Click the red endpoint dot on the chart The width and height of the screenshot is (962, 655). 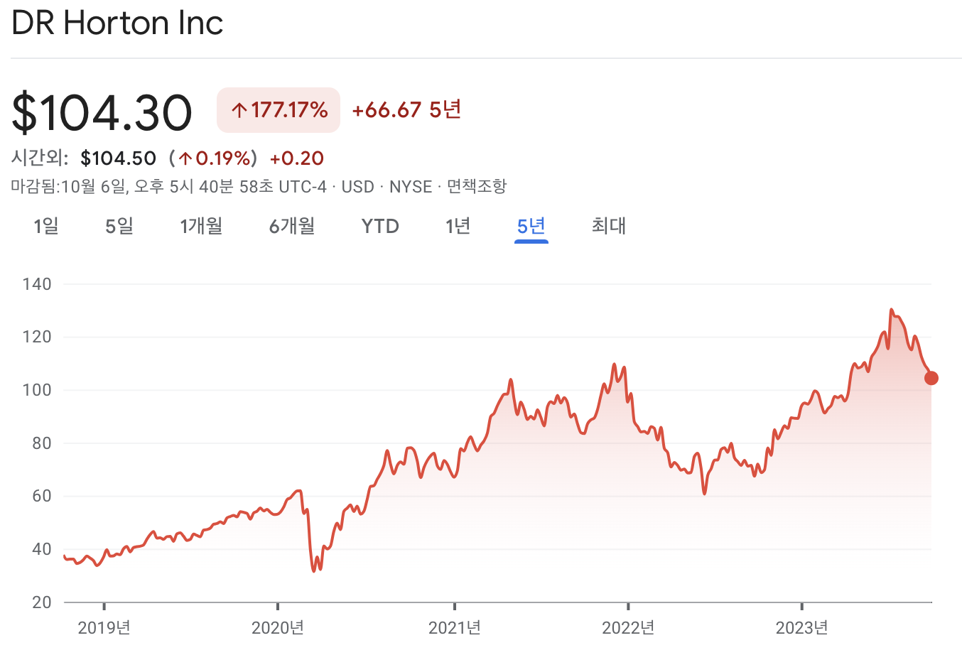931,378
